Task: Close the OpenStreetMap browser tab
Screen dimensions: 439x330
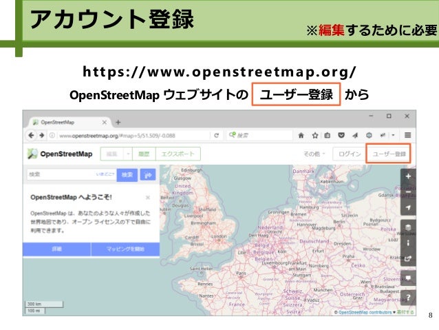Action: pos(104,122)
